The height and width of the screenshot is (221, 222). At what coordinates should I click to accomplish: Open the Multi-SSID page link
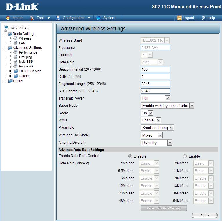pos(26,62)
